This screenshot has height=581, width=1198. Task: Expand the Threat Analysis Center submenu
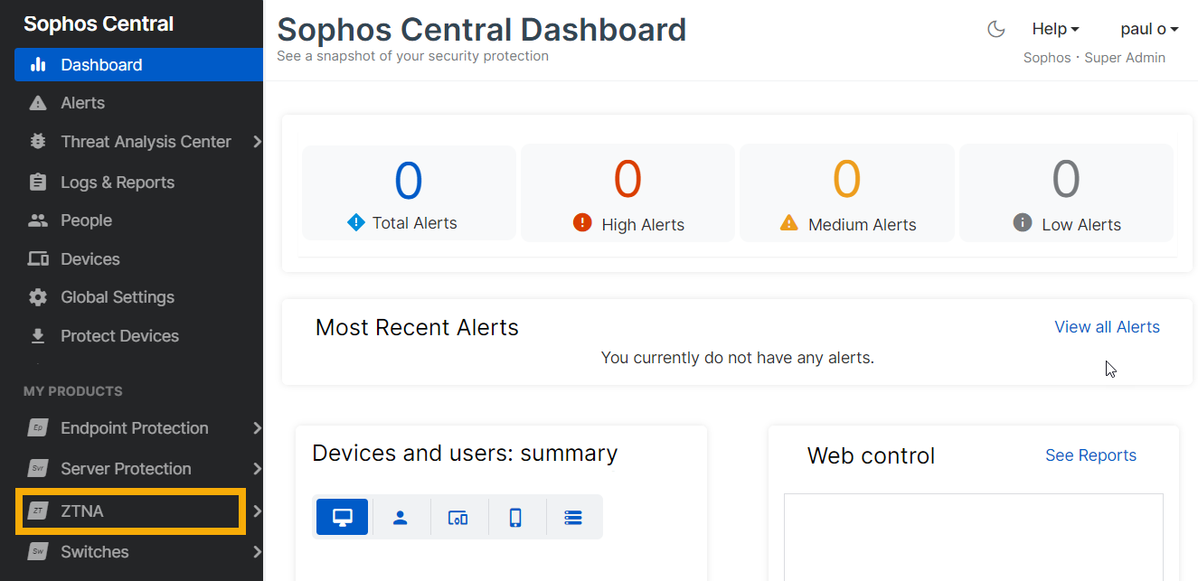(x=257, y=142)
